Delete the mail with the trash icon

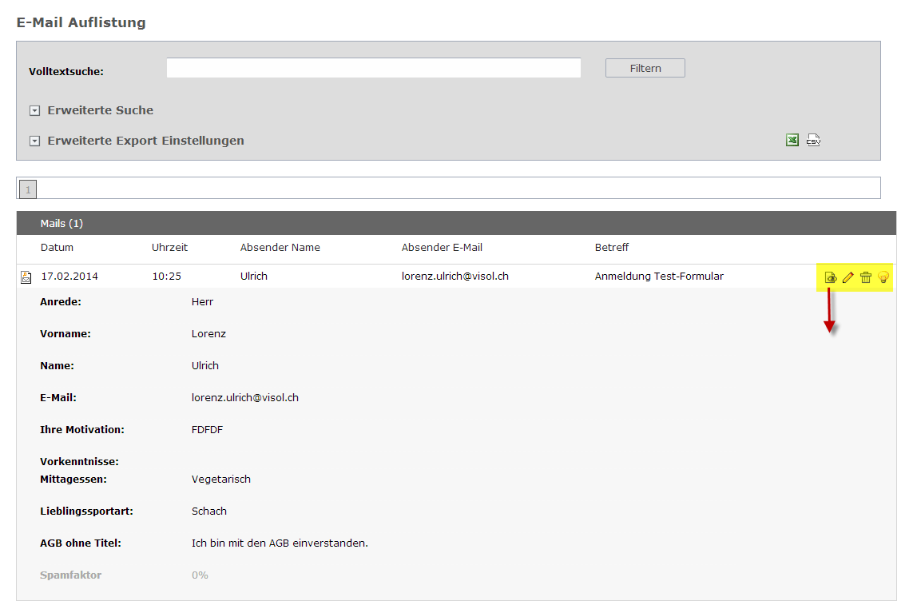pos(866,277)
